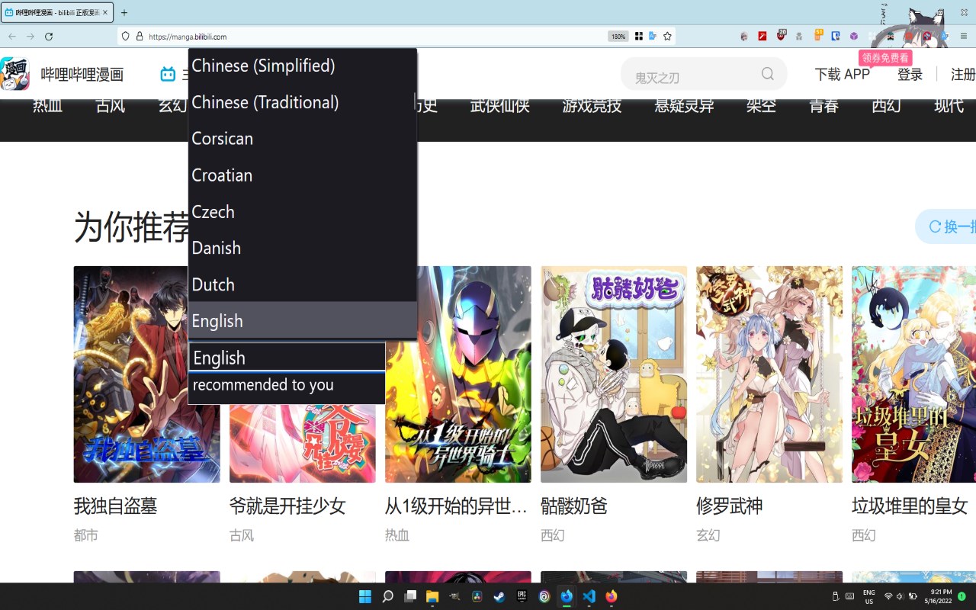Open the 青春 genre tab

pos(823,107)
